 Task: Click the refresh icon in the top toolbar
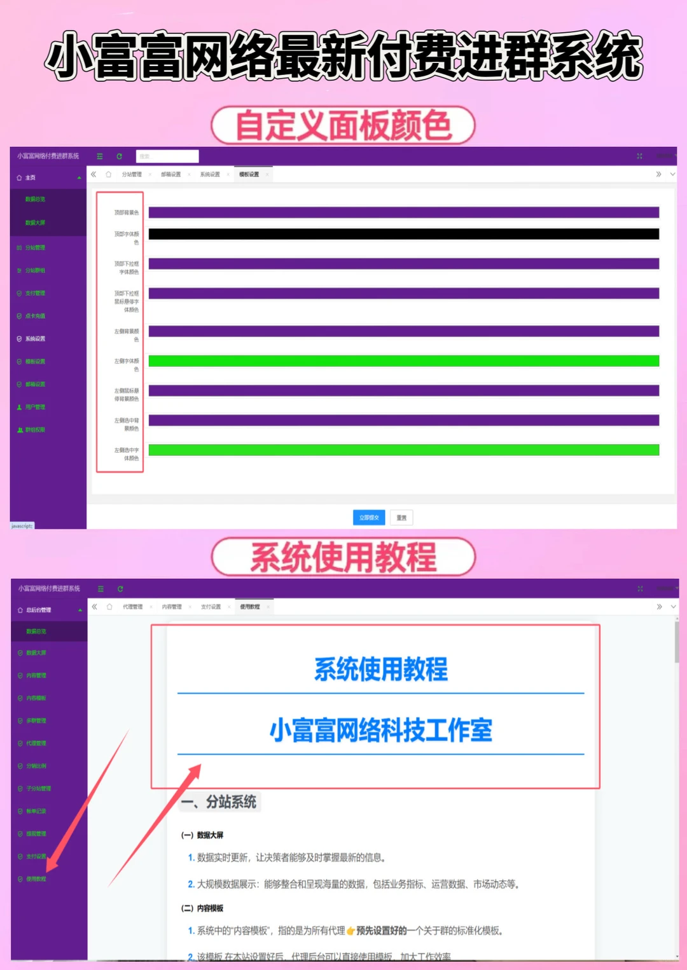(120, 156)
